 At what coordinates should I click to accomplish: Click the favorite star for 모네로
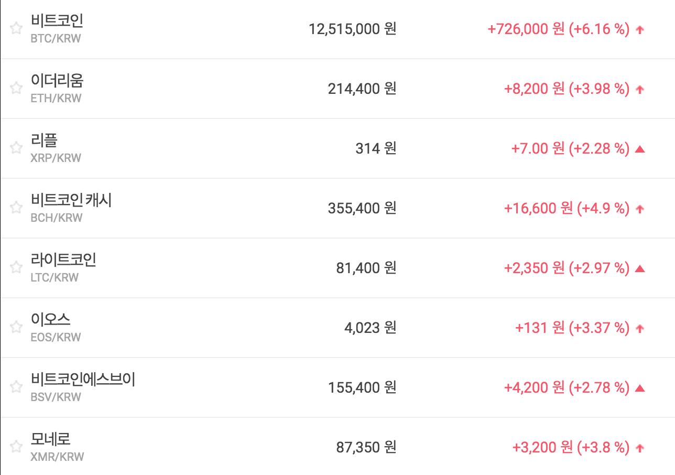[16, 447]
